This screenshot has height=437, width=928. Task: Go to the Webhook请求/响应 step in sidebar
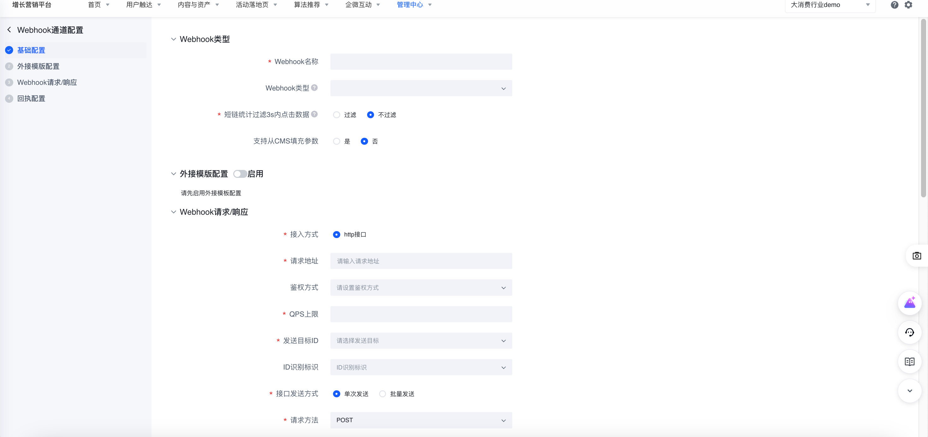[47, 82]
